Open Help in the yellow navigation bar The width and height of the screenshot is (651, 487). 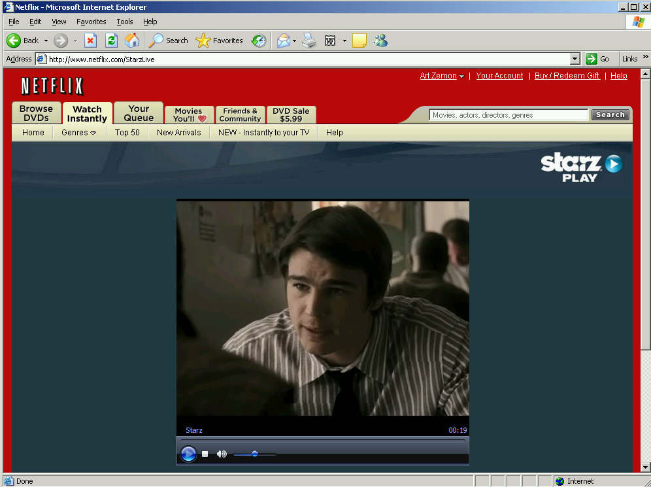coord(335,133)
